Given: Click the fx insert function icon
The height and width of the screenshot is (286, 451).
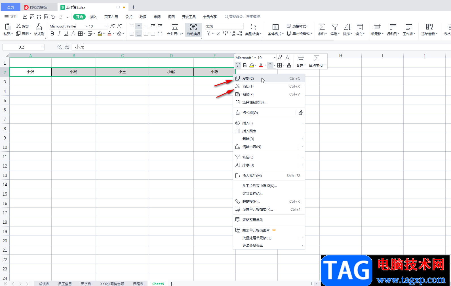Looking at the screenshot, I should pyautogui.click(x=67, y=47).
